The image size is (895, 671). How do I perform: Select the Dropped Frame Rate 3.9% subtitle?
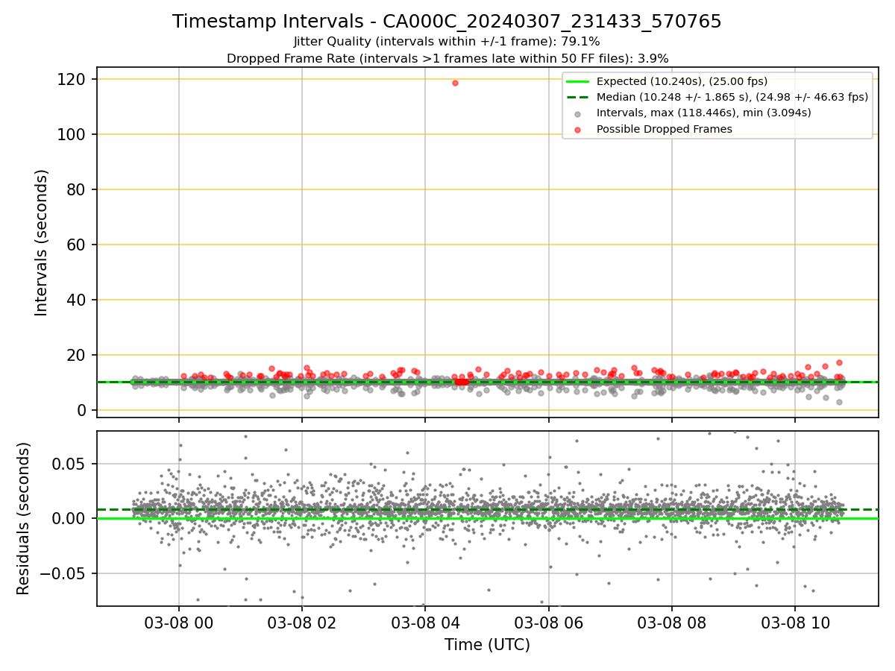(447, 58)
